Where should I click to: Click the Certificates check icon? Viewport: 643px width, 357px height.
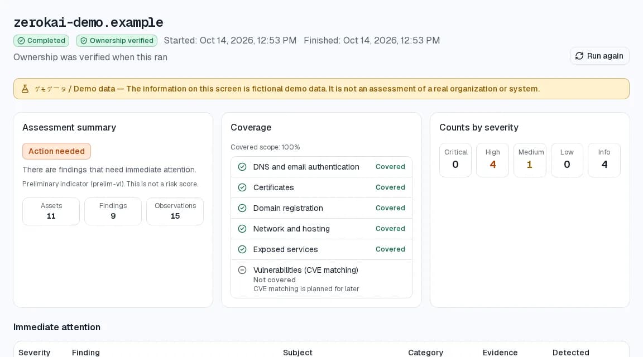coord(242,187)
